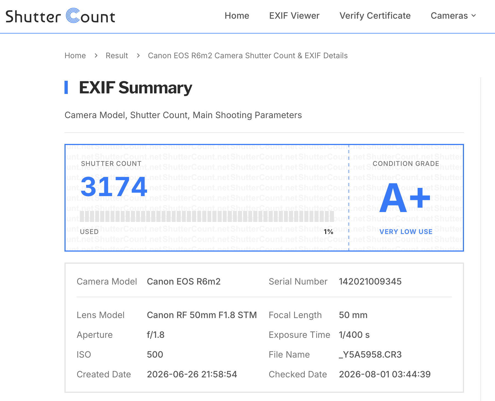Open the Home navigation link
This screenshot has width=495, height=401.
237,16
